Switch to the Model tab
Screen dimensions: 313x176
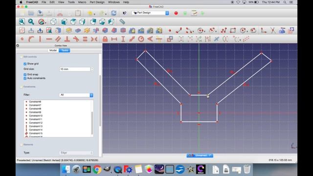53,50
